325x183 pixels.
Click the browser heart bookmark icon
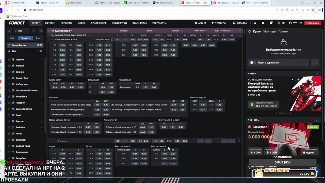click(298, 10)
